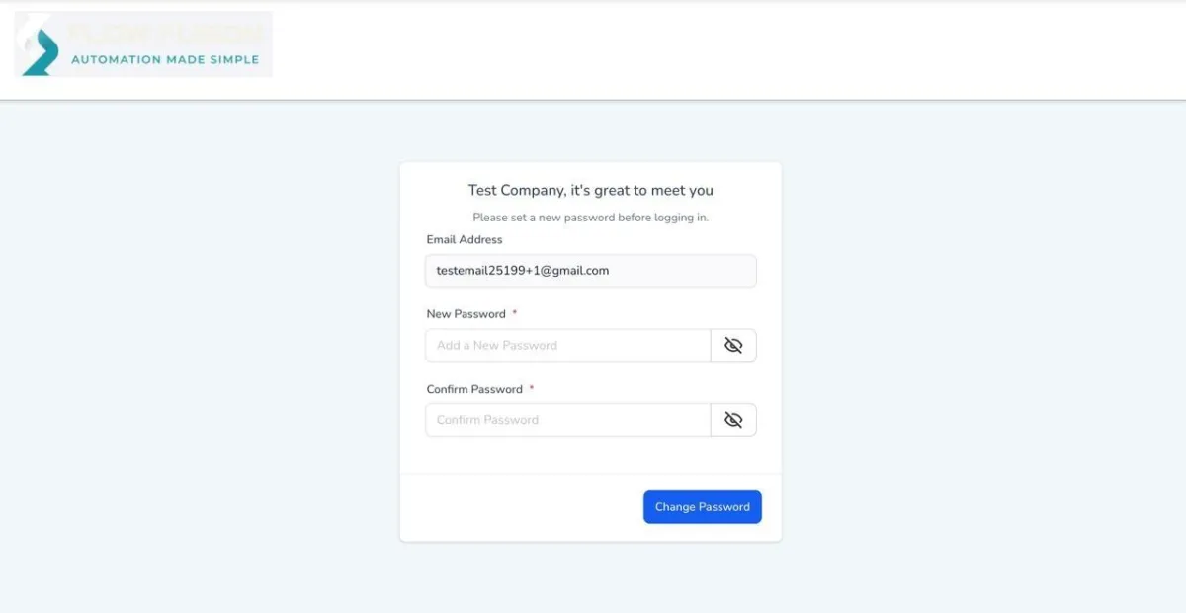Focus the Add a New Password input
Image resolution: width=1186 pixels, height=613 pixels.
point(567,345)
